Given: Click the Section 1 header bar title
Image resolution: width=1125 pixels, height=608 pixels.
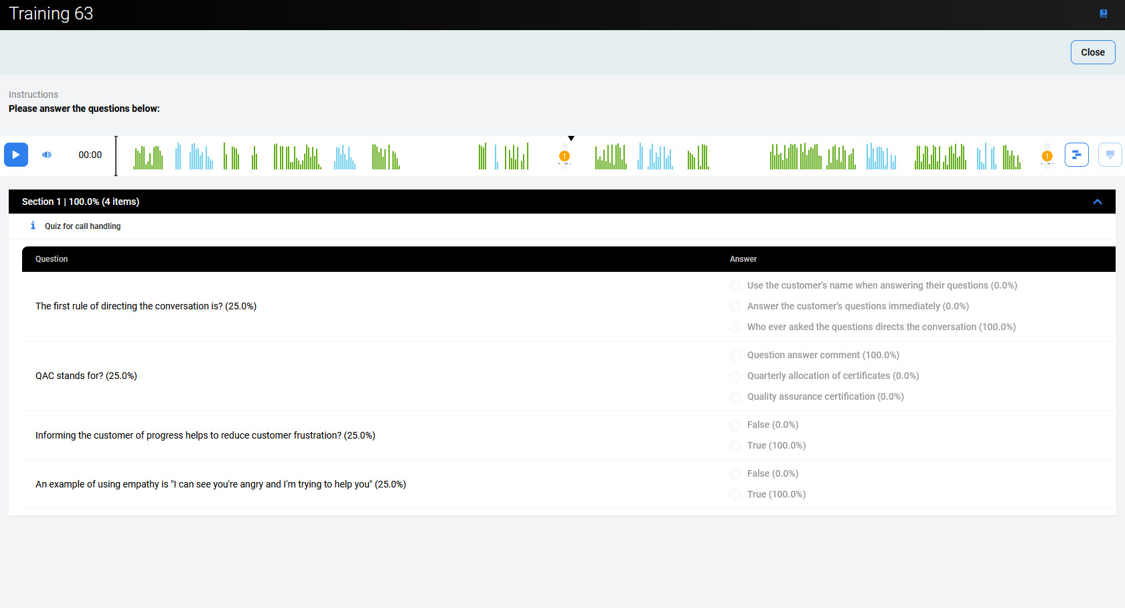Looking at the screenshot, I should [x=80, y=202].
